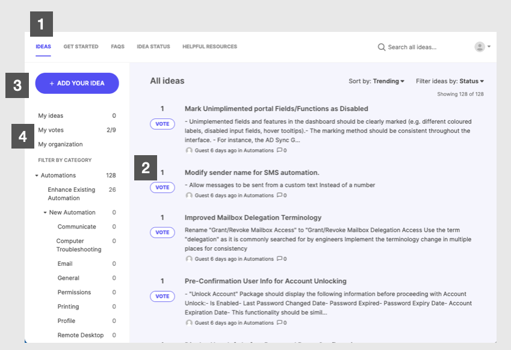
Task: Switch to the Ideas tab
Action: (x=43, y=46)
